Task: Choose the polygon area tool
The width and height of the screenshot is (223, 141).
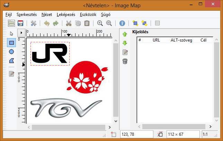Action: pyautogui.click(x=11, y=61)
